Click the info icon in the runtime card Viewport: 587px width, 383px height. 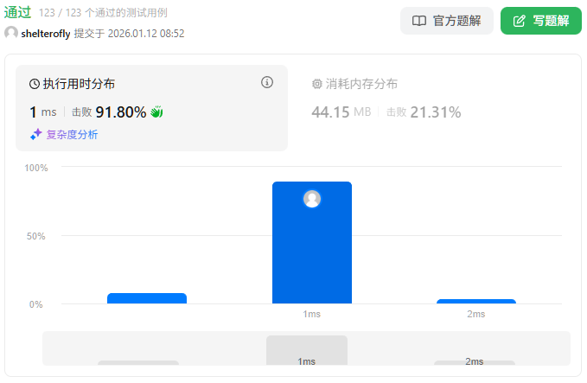tap(267, 82)
